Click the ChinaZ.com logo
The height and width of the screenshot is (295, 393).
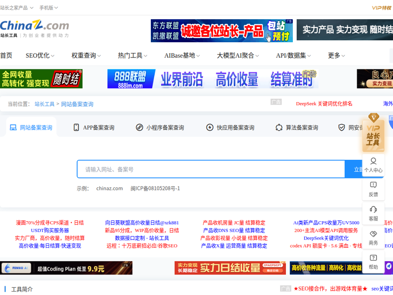coord(34,29)
